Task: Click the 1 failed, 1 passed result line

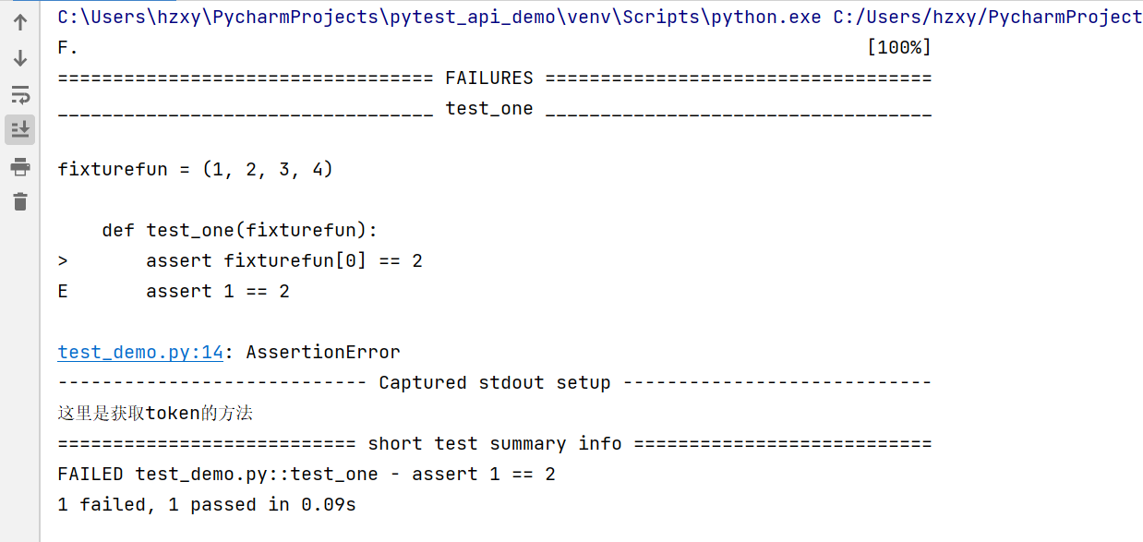Action: point(207,504)
